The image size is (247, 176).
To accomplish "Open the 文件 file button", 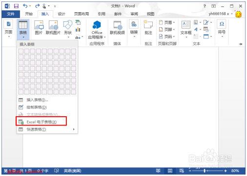I will (11, 14).
